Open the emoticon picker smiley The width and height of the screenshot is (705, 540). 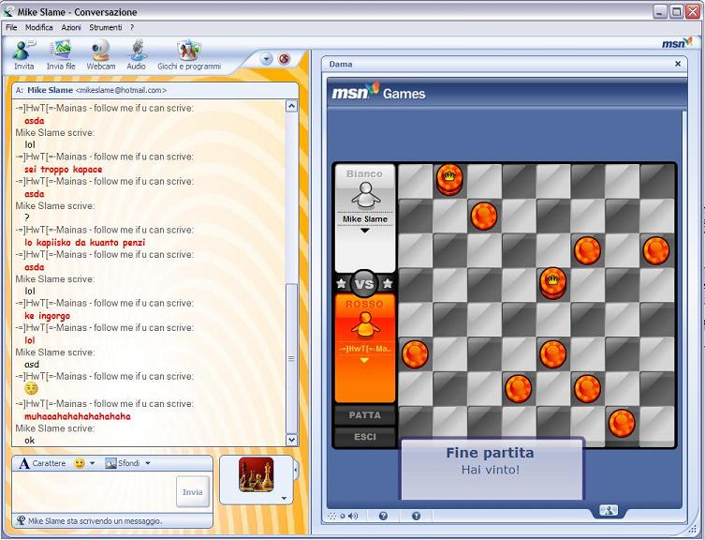click(80, 463)
